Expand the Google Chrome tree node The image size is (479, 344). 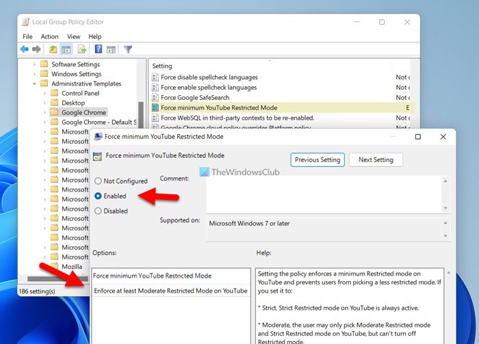coord(44,113)
